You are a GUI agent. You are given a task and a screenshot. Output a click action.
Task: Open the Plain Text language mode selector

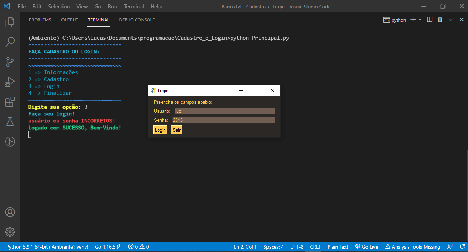pyautogui.click(x=338, y=246)
